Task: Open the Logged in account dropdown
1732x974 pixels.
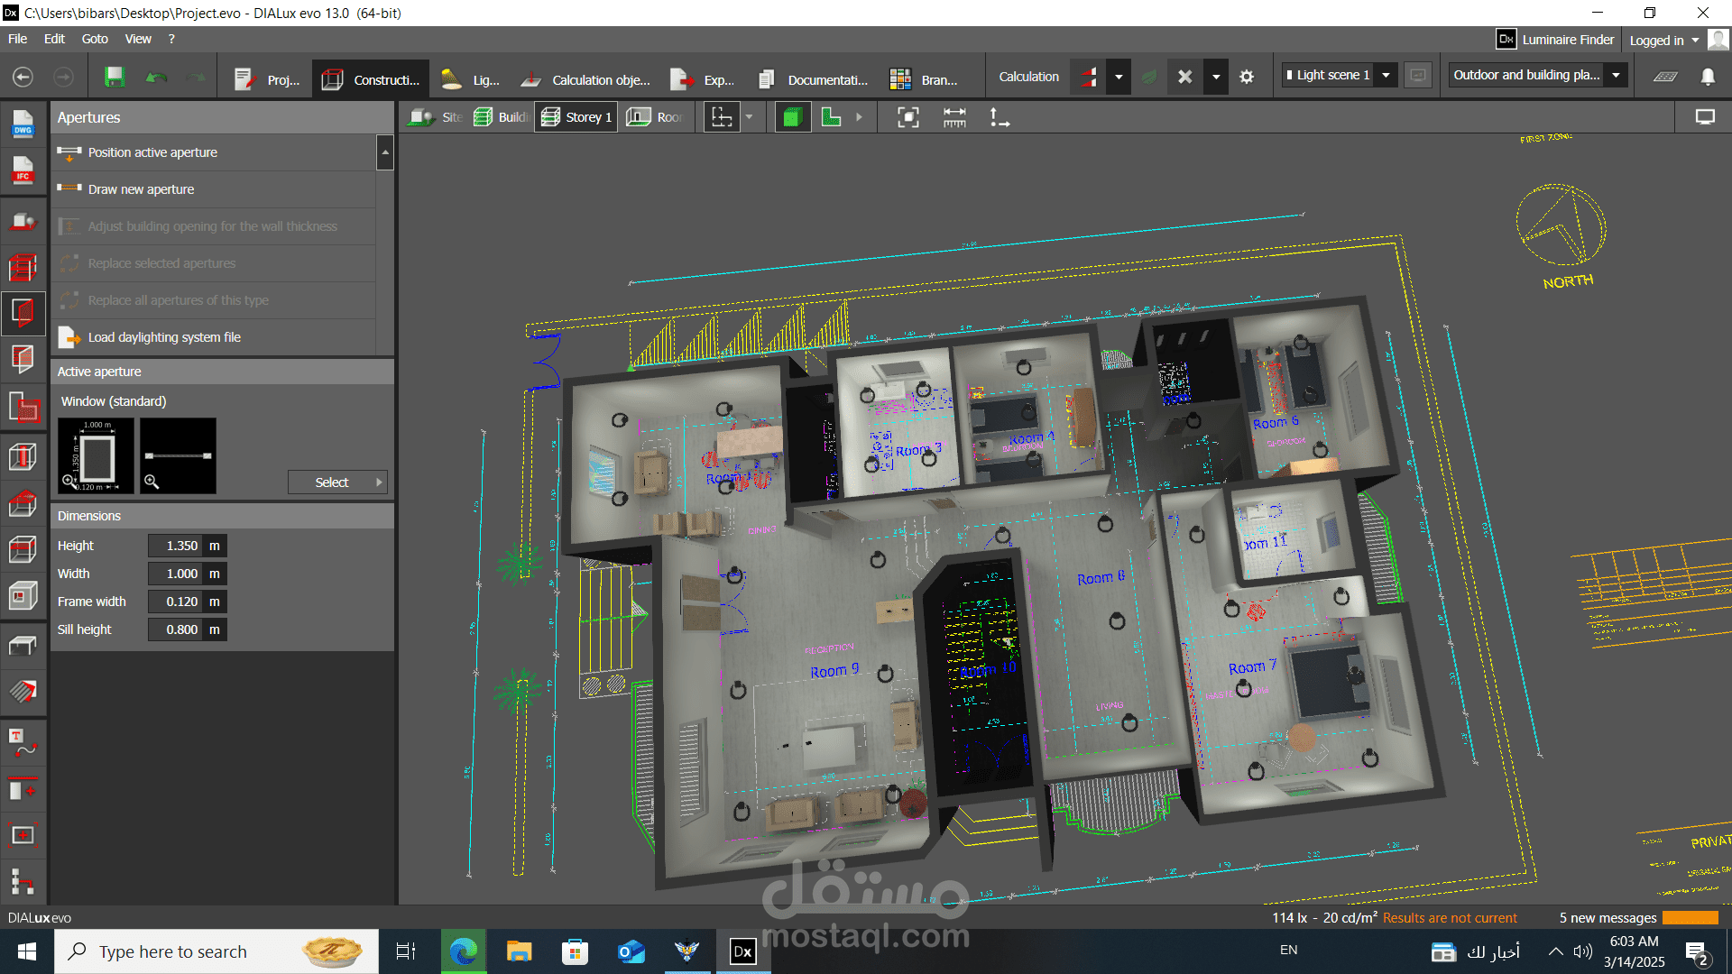Action: pos(1664,40)
